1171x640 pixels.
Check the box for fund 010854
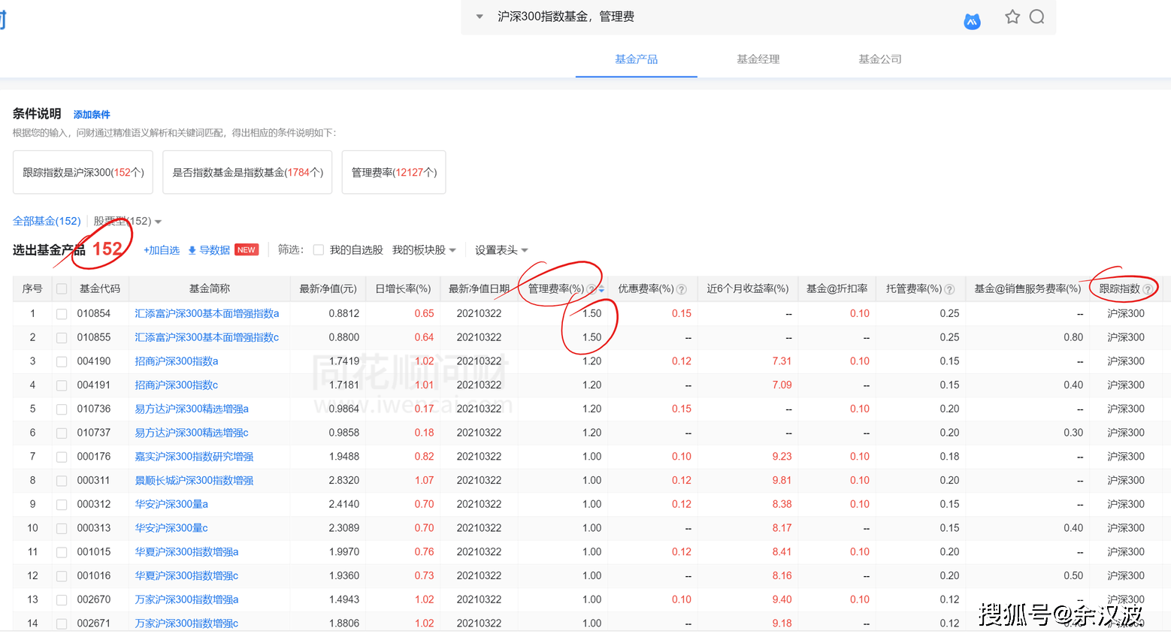pyautogui.click(x=62, y=314)
